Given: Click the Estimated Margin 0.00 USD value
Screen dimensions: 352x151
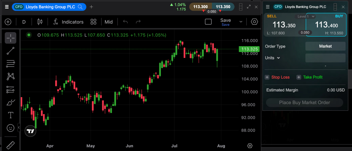Looking at the screenshot, I should tap(336, 90).
